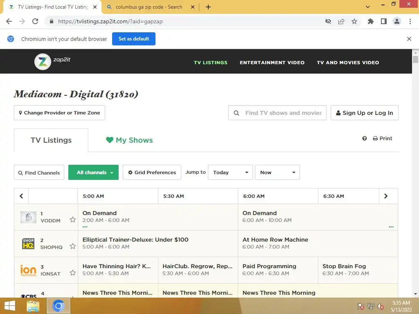Switch to the My Shows tab

[129, 140]
